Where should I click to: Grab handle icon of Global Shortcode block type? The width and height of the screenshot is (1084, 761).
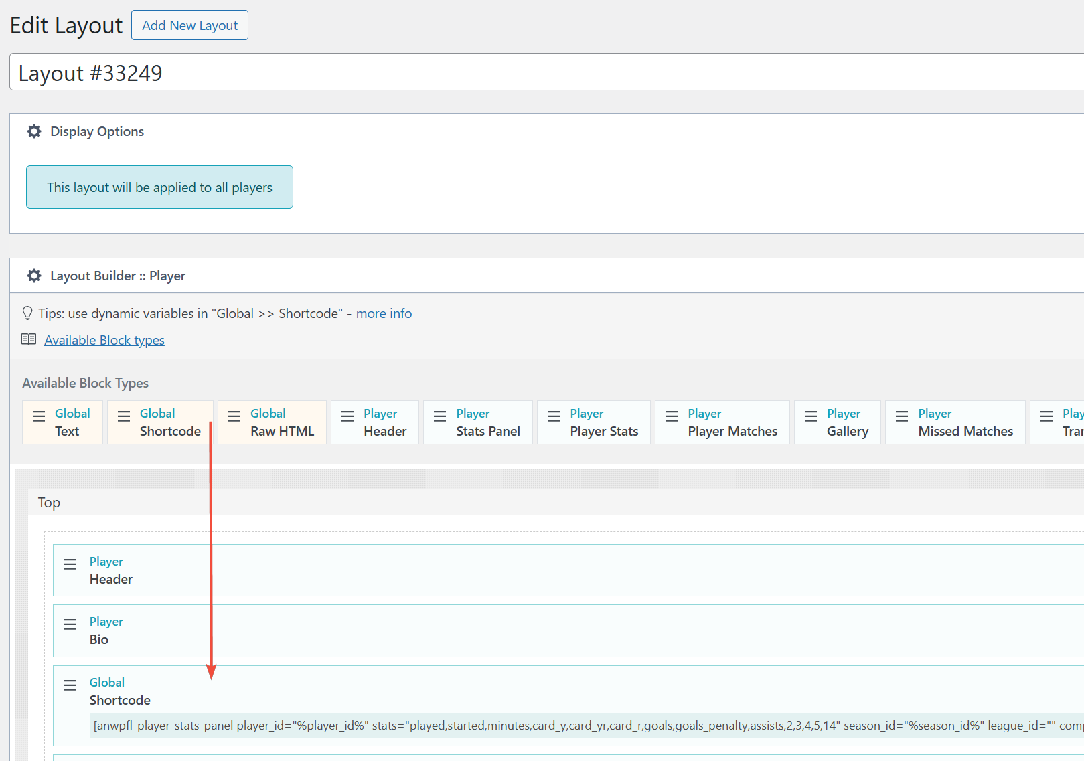[x=124, y=416]
